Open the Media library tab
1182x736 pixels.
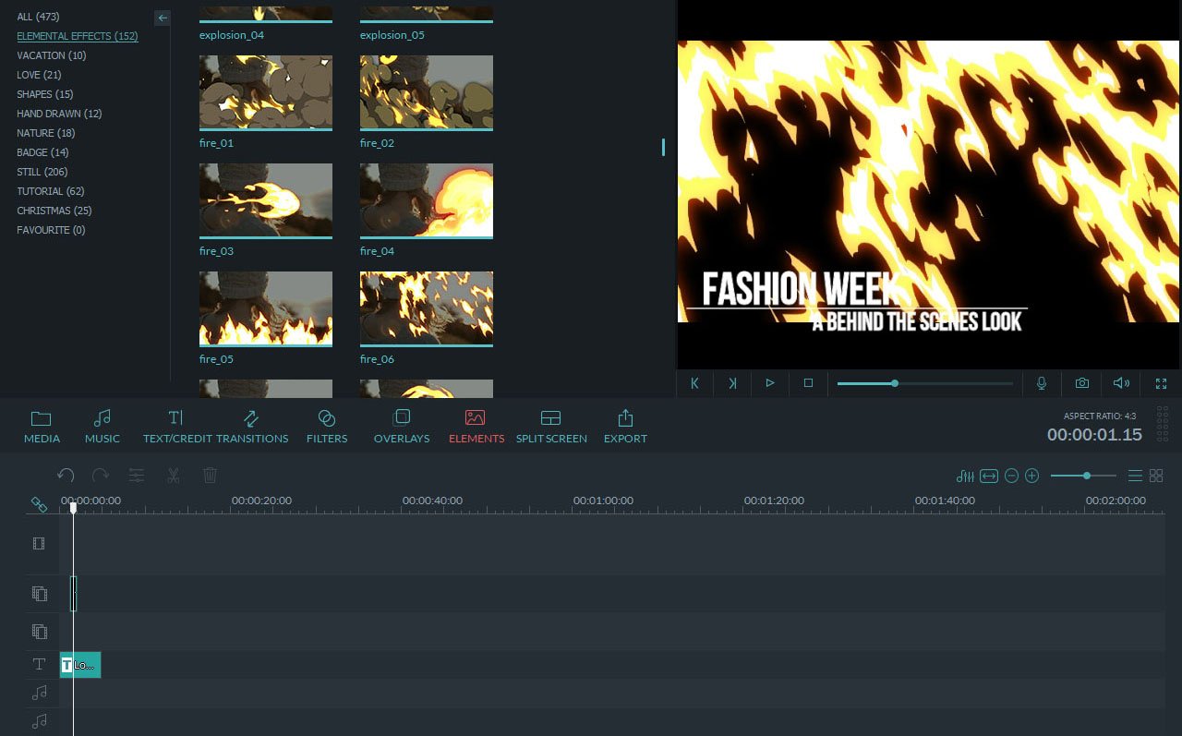[x=42, y=426]
